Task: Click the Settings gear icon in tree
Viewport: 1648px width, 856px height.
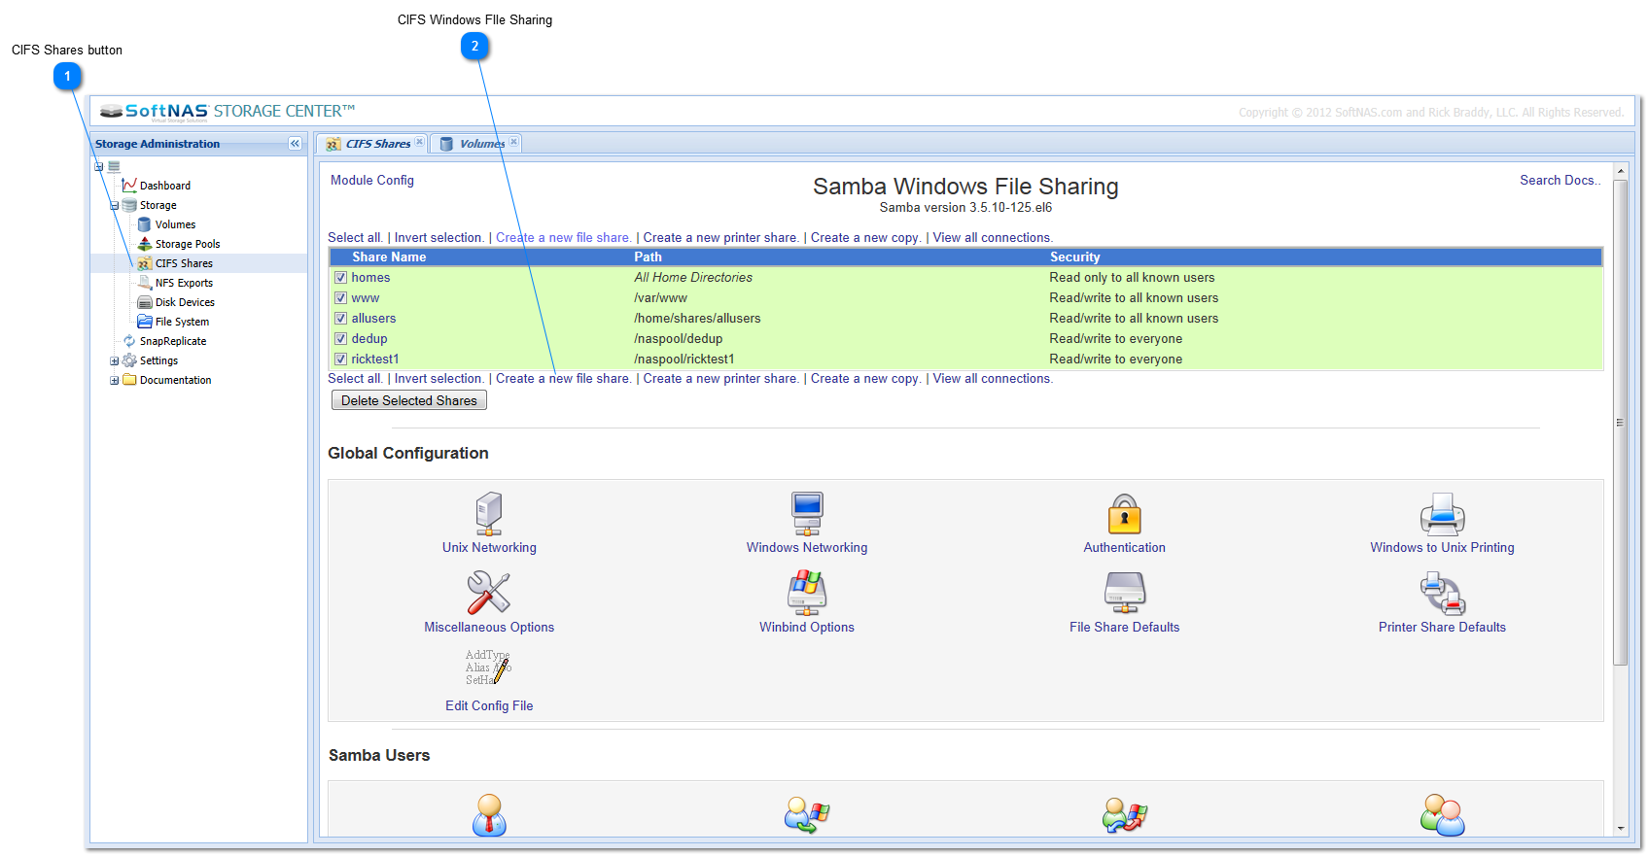Action: point(129,360)
